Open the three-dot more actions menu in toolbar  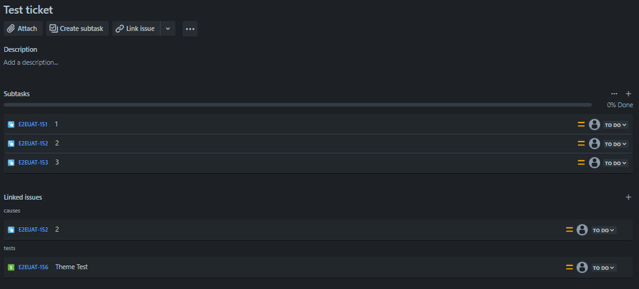click(x=190, y=29)
